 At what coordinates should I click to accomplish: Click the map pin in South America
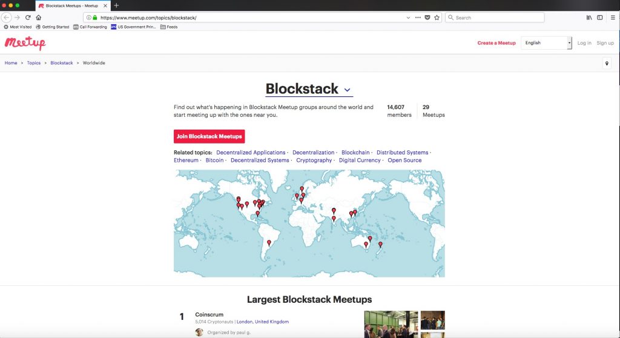[269, 243]
